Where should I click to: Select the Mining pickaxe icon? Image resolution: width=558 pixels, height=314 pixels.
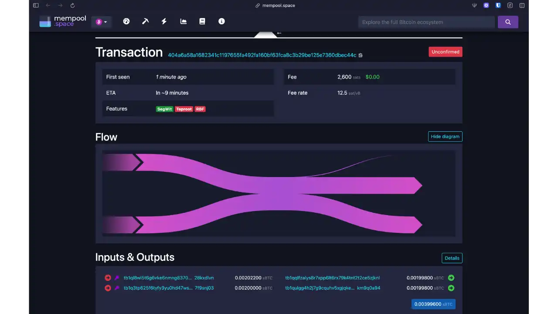145,21
